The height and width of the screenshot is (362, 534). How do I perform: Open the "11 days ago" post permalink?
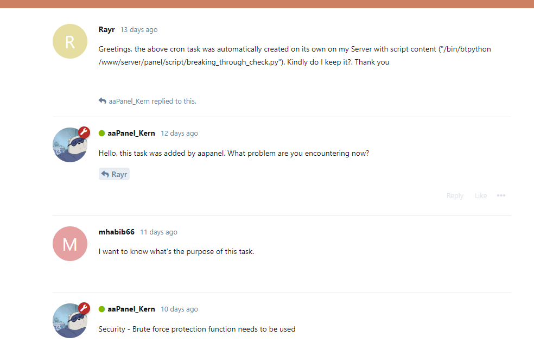158,232
